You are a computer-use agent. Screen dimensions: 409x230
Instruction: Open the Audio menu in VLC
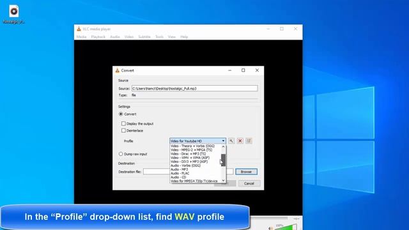pos(115,37)
